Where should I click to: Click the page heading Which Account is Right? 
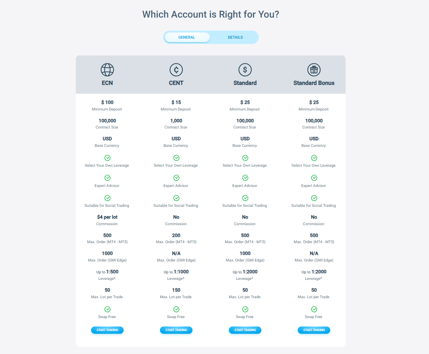coord(210,14)
